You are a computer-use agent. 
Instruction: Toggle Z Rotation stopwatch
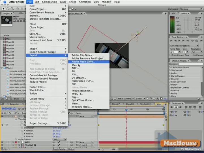(22, 136)
